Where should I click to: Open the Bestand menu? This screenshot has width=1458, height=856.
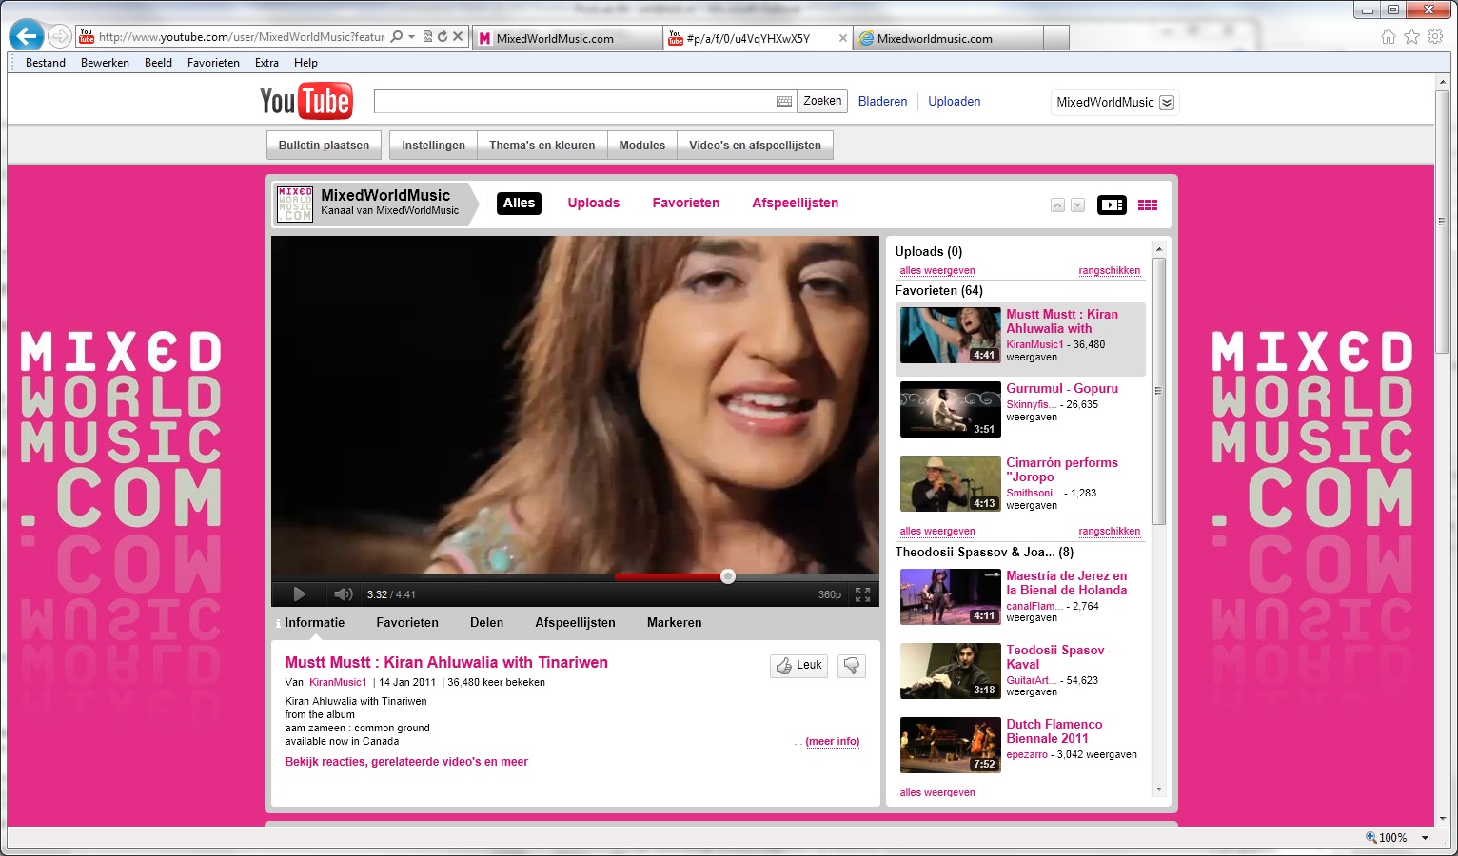[x=46, y=63]
